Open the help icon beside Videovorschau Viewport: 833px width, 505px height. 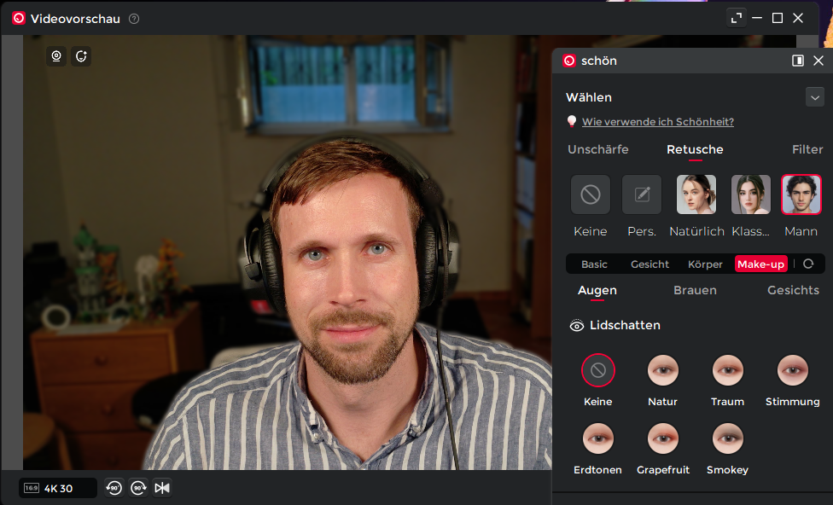(x=133, y=17)
